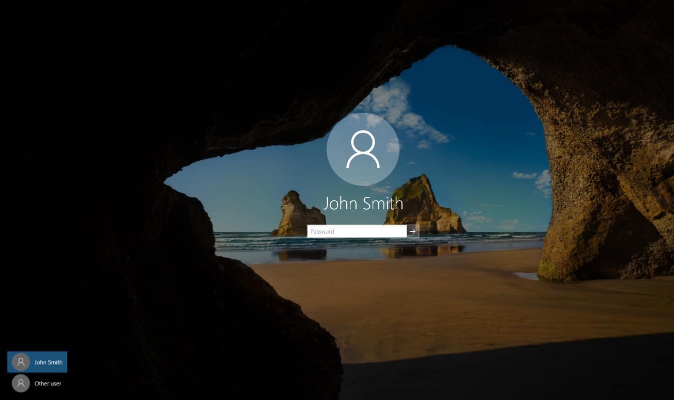Click the person silhouette beside Other user
This screenshot has height=400, width=674.
(21, 383)
